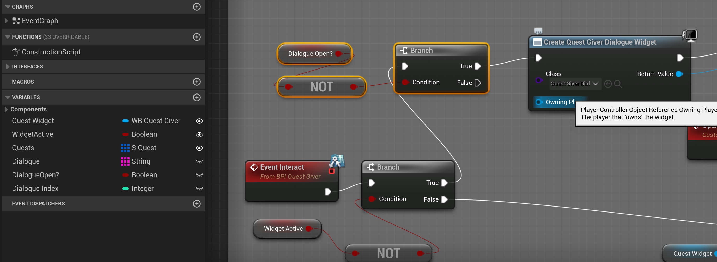This screenshot has height=262, width=717.
Task: Click the Condition pin on selected Branch
Action: click(x=405, y=82)
